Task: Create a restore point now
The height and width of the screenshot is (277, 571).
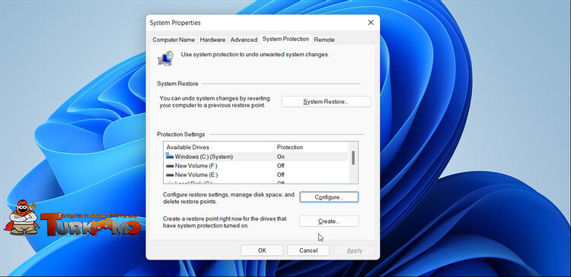Action: tap(329, 221)
